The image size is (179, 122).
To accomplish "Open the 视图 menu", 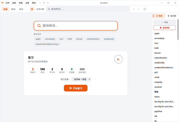I will pos(21,3).
